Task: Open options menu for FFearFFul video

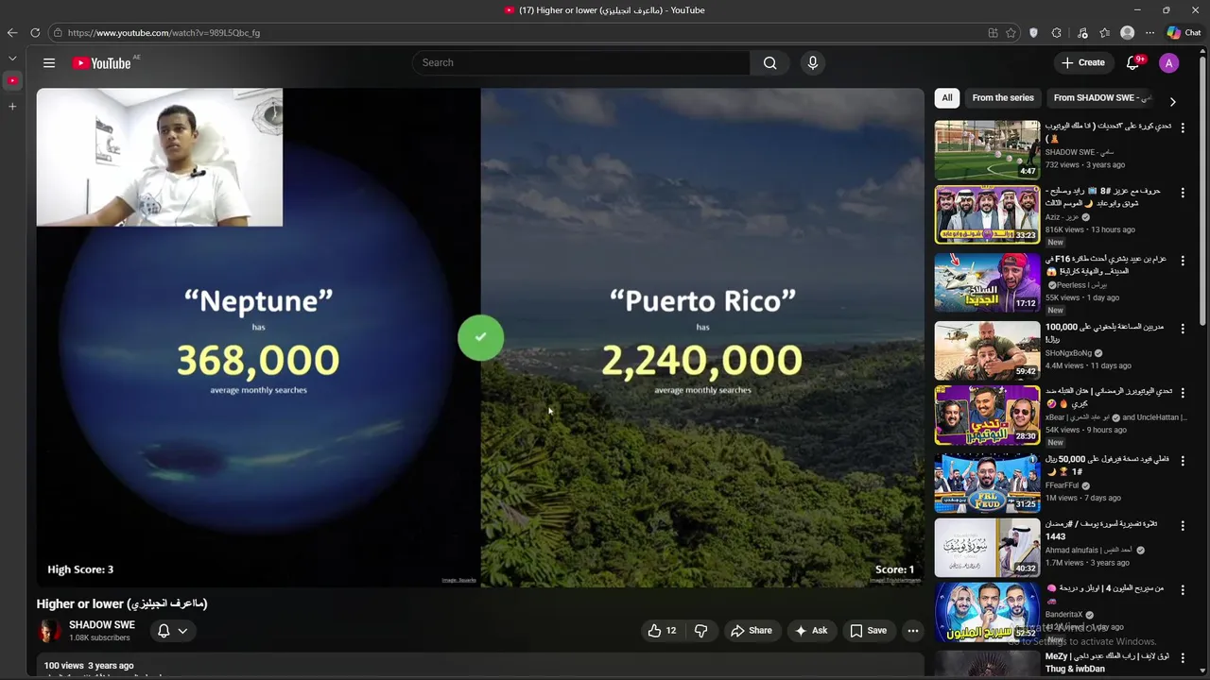Action: [x=1183, y=461]
